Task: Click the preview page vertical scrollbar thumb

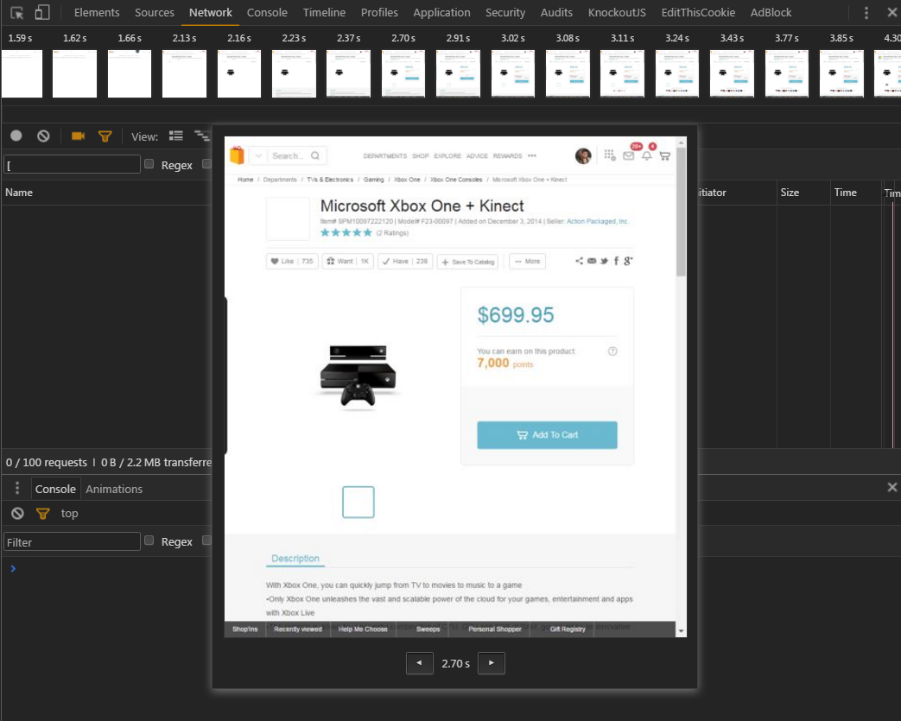Action: pyautogui.click(x=681, y=212)
